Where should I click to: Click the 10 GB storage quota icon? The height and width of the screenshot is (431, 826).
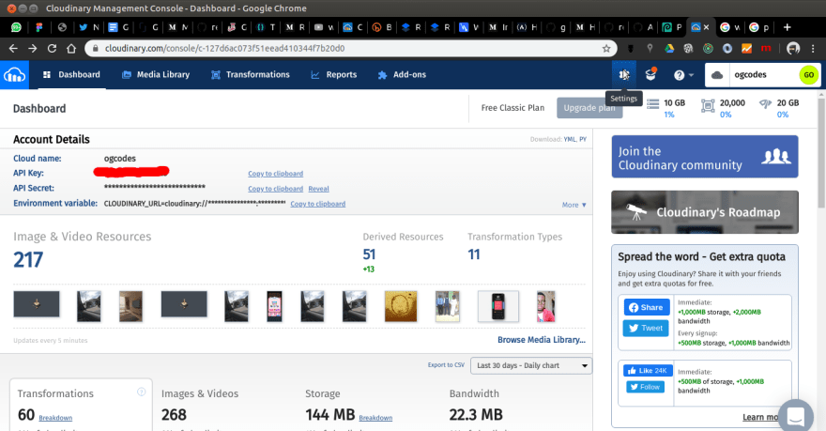tap(652, 103)
